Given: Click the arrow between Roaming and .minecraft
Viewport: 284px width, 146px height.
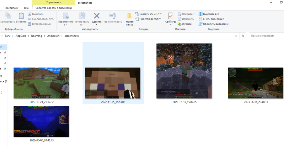Looking at the screenshot, I should [44, 36].
